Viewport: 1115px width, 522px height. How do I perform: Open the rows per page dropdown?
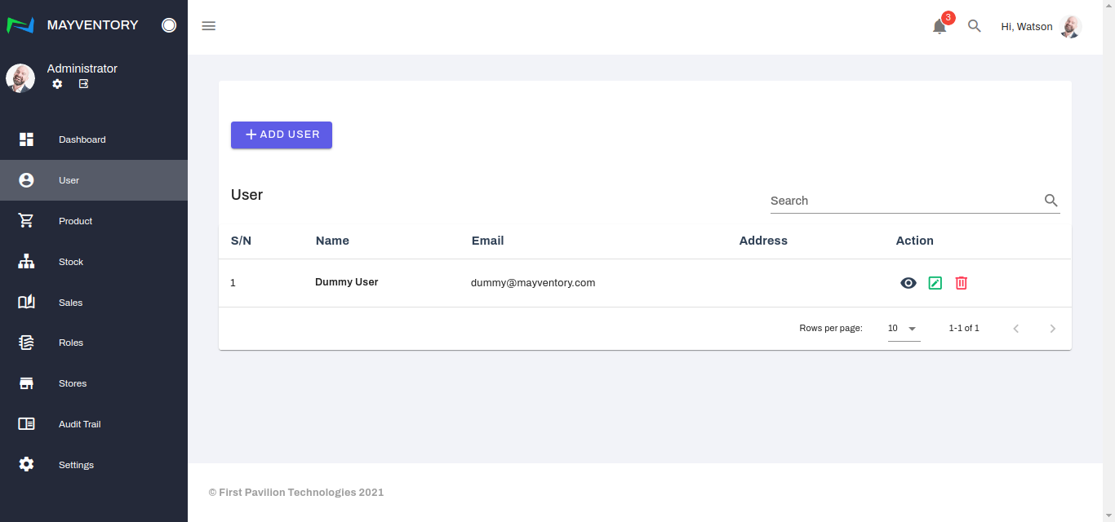click(x=904, y=329)
